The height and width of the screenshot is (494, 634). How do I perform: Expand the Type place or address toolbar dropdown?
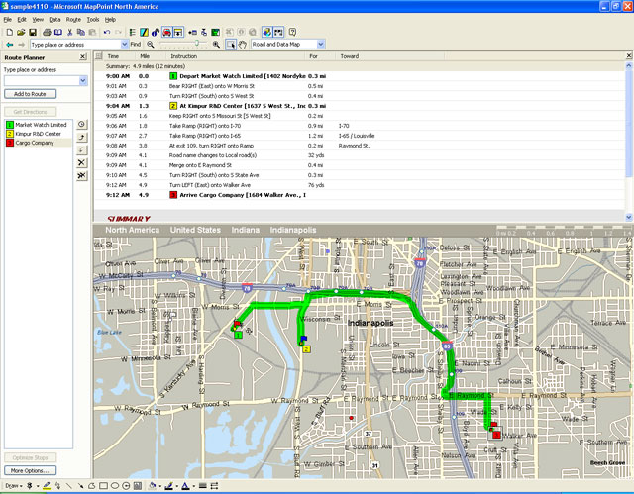125,44
